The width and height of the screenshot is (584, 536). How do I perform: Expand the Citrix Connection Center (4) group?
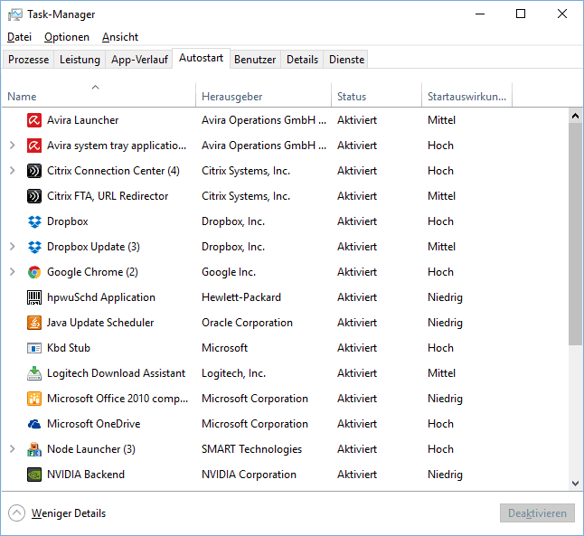(13, 171)
